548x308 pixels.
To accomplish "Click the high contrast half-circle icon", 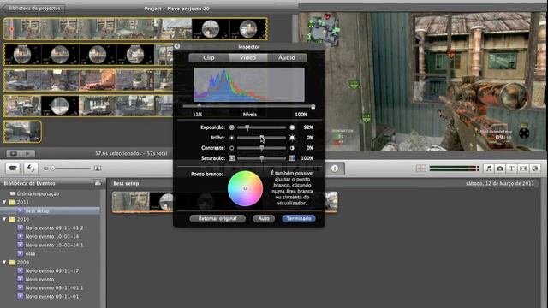I will point(292,148).
